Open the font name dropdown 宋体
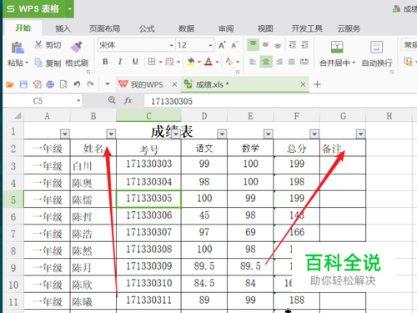417x313 pixels. click(172, 45)
